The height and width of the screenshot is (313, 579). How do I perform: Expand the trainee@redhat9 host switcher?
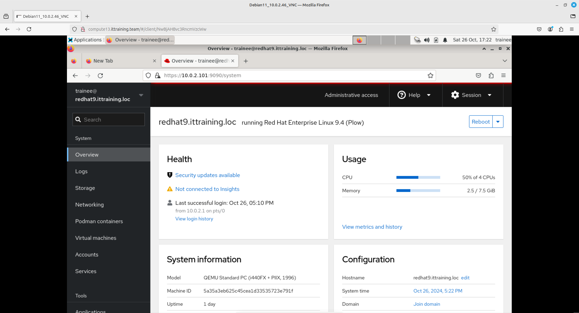click(x=109, y=95)
